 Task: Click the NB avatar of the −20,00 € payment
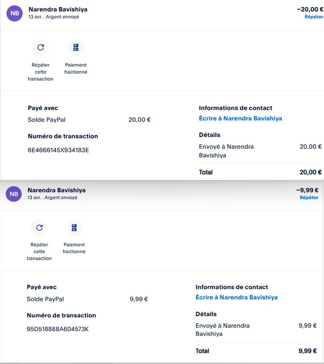[15, 13]
